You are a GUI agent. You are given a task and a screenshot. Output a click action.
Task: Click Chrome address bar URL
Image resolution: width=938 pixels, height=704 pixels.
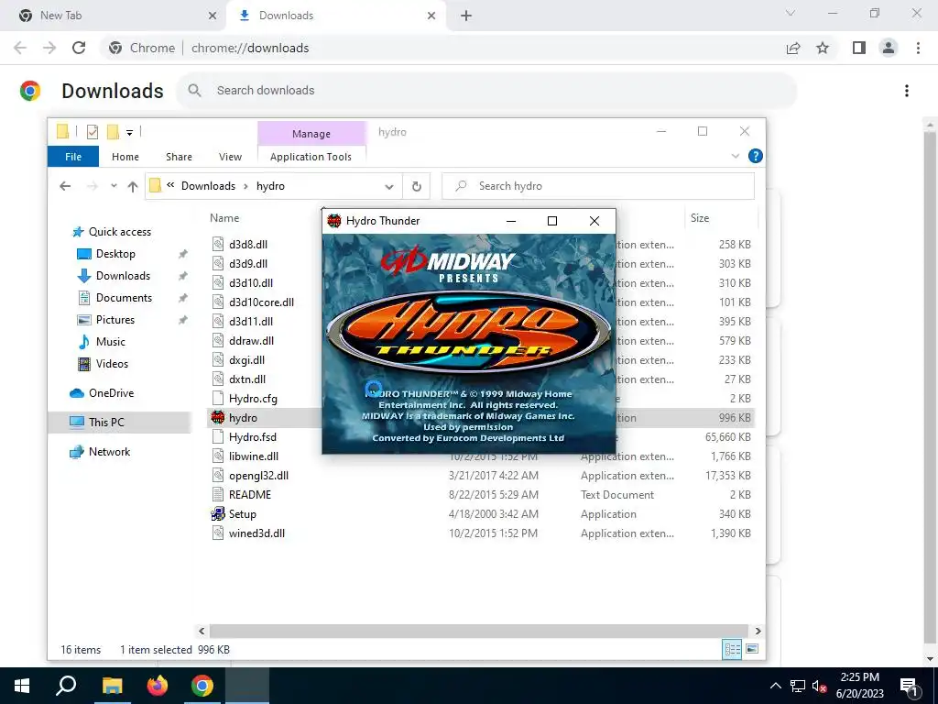(x=250, y=48)
